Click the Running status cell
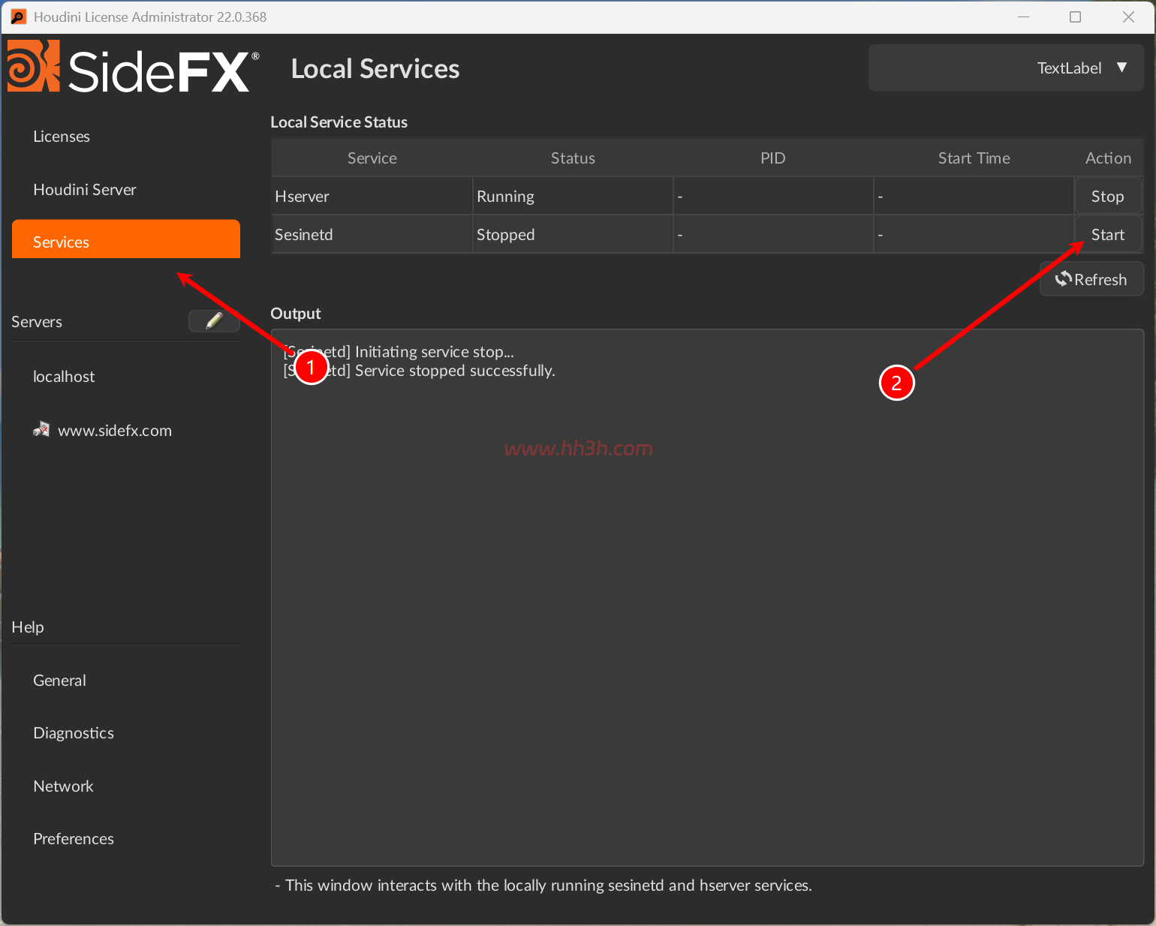 click(x=573, y=197)
